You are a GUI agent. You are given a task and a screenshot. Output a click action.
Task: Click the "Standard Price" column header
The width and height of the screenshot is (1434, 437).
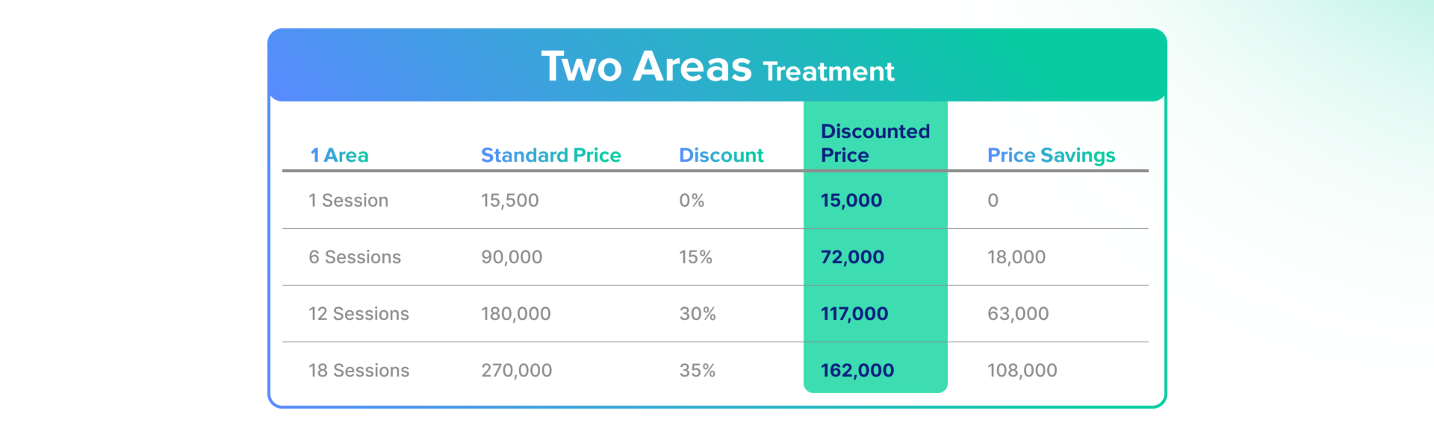pyautogui.click(x=550, y=155)
